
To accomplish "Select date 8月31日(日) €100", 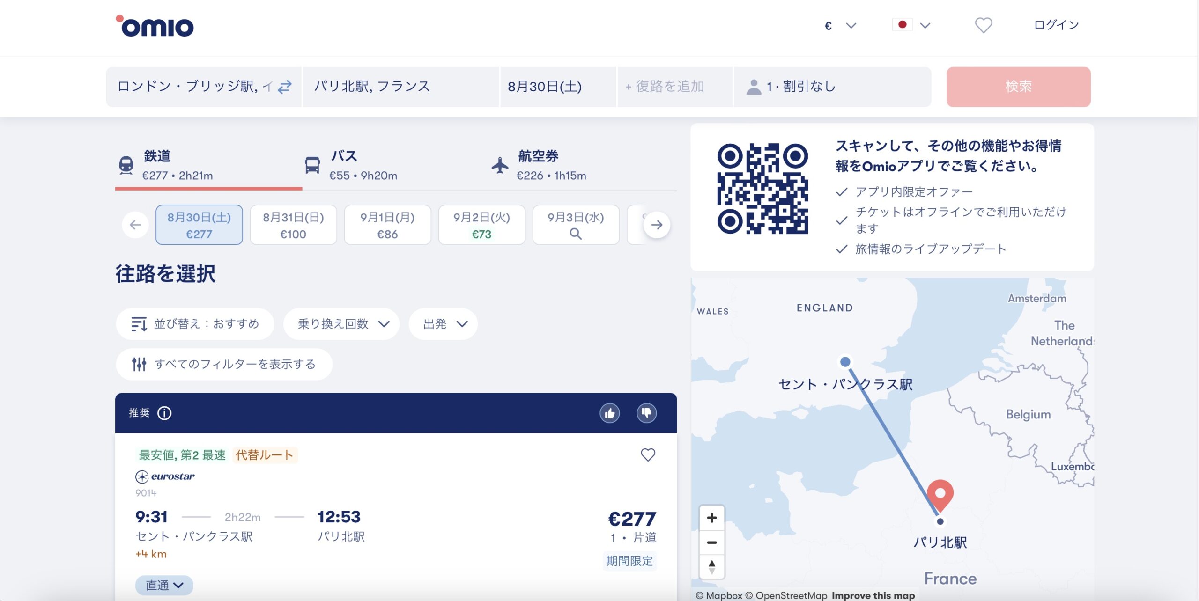I will pos(293,225).
